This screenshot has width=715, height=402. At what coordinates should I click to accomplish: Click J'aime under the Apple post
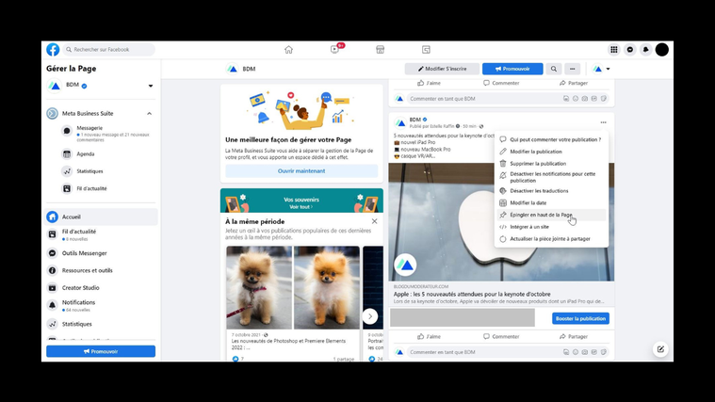(429, 336)
